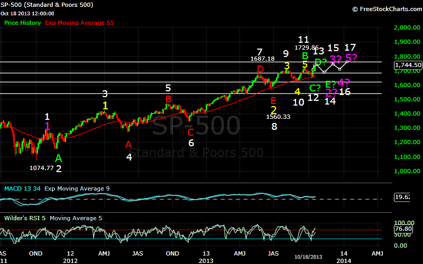Click the 1729.86 price annotation
This screenshot has height=264, width=423.
[307, 48]
